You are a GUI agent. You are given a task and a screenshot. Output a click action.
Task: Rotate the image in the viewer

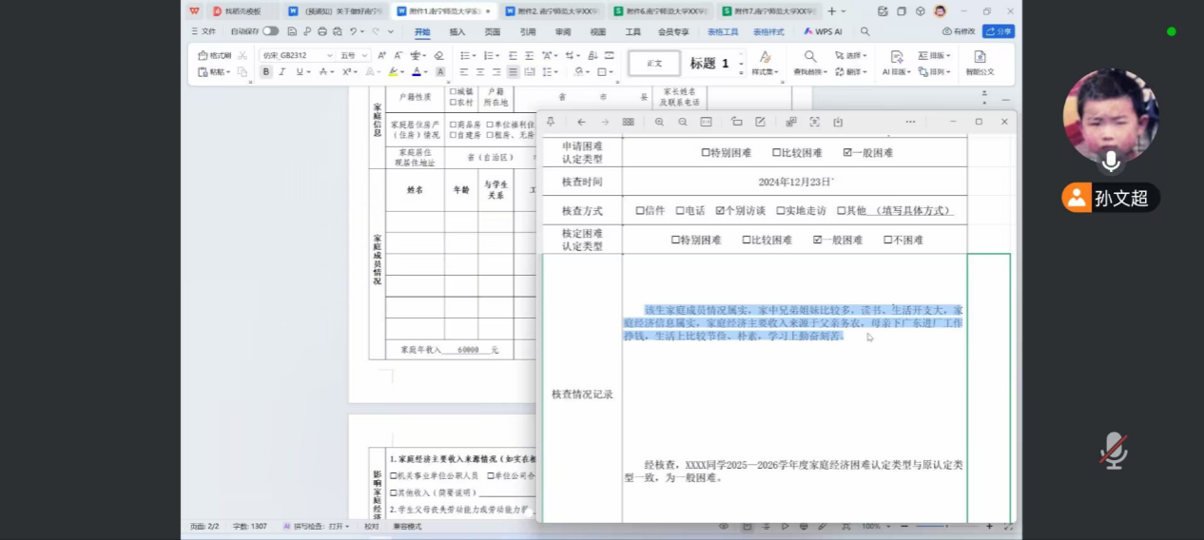737,122
